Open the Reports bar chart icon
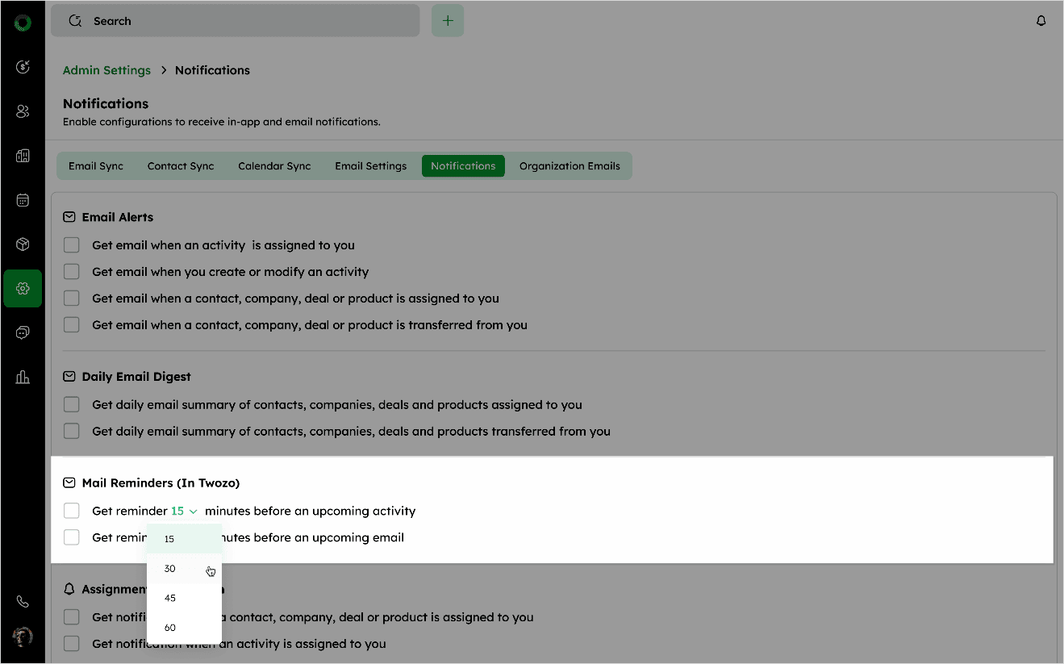The height and width of the screenshot is (664, 1064). pyautogui.click(x=23, y=377)
